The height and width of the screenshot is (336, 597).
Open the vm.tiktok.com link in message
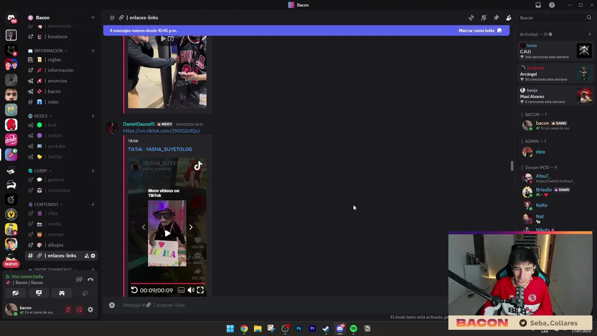pos(161,131)
